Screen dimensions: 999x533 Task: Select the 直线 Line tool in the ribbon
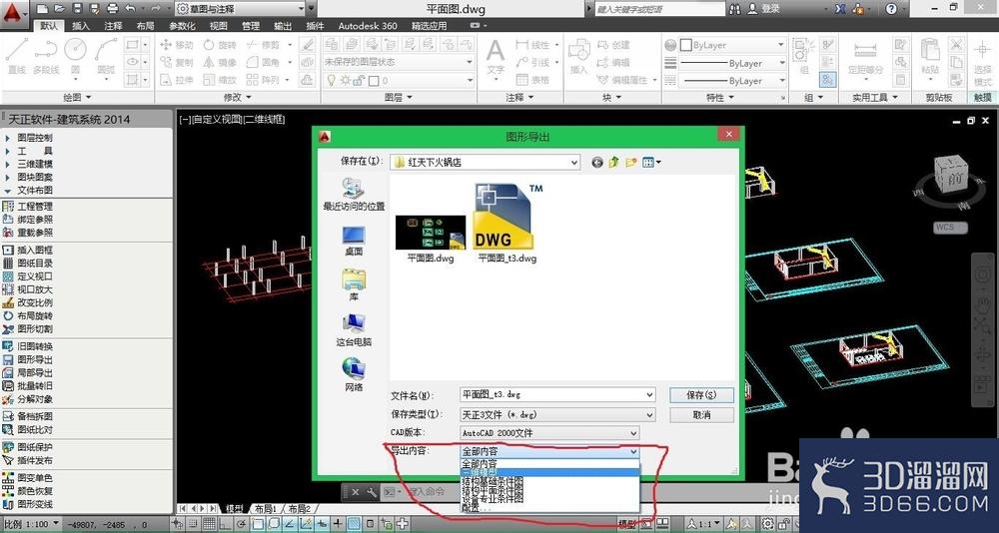point(17,56)
